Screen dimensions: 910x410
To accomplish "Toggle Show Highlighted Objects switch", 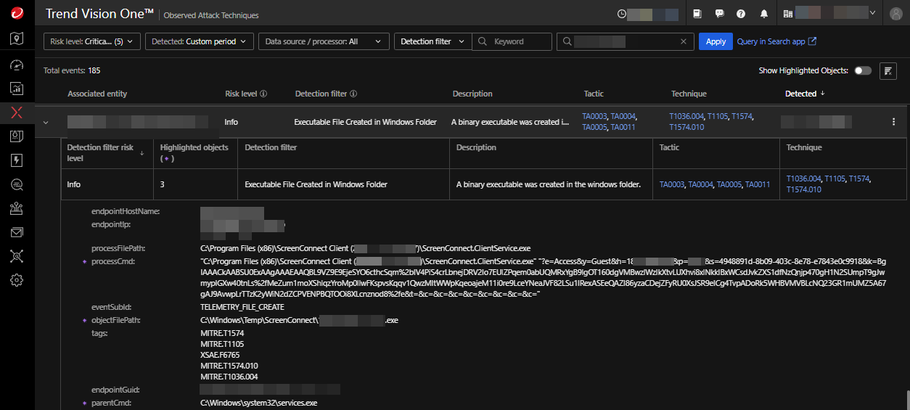I will click(863, 70).
